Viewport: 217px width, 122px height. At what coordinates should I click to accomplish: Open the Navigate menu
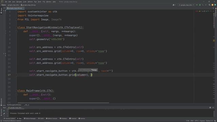click(19, 2)
